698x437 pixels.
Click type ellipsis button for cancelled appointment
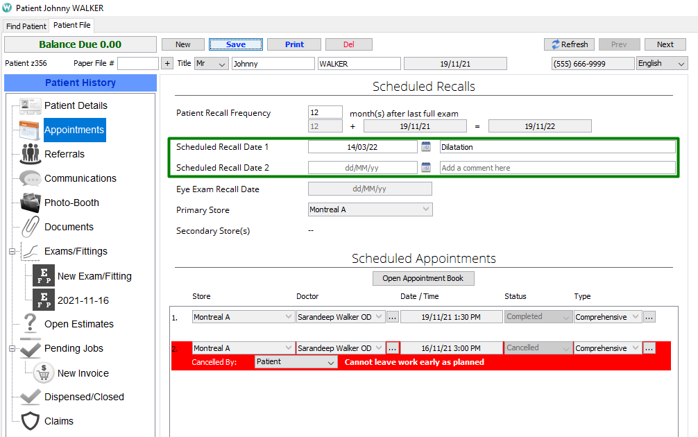[x=649, y=348]
